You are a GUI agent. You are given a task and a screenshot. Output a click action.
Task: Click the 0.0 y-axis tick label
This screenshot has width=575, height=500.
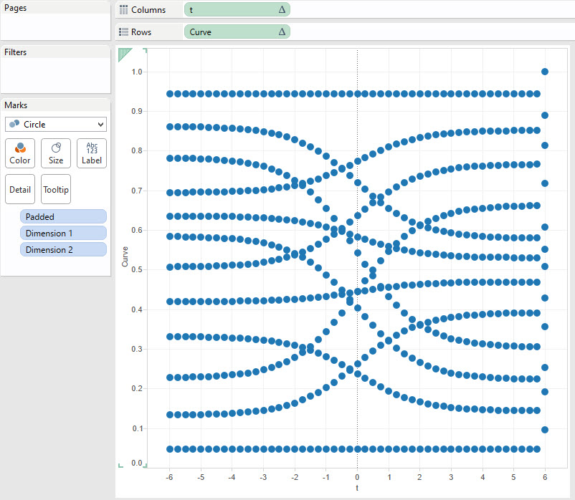point(137,463)
